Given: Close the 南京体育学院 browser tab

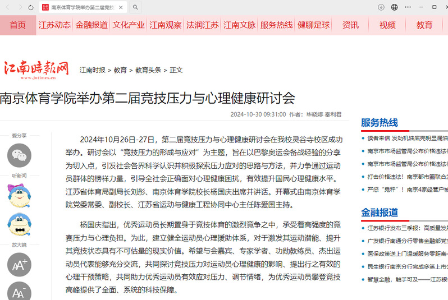Looking at the screenshot, I should [121, 7].
